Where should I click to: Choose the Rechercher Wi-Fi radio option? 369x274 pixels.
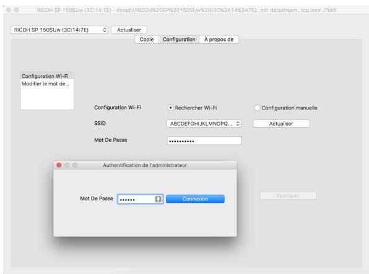click(x=171, y=108)
